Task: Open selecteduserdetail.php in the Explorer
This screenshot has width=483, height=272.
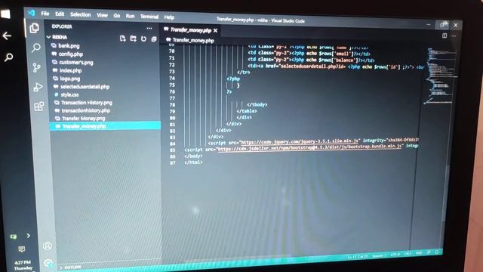Action: point(85,87)
